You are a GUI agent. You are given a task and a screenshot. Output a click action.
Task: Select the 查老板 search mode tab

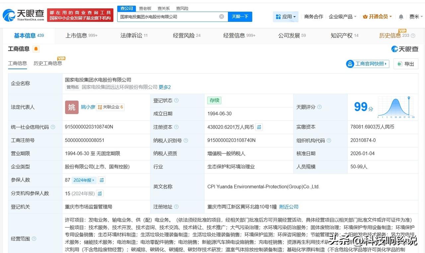coord(145,8)
